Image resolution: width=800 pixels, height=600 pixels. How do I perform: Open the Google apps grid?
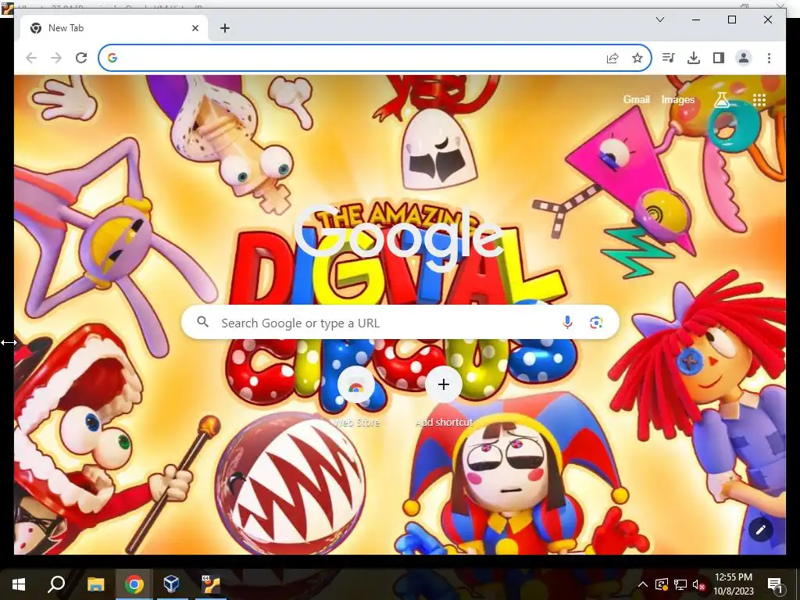(x=759, y=99)
